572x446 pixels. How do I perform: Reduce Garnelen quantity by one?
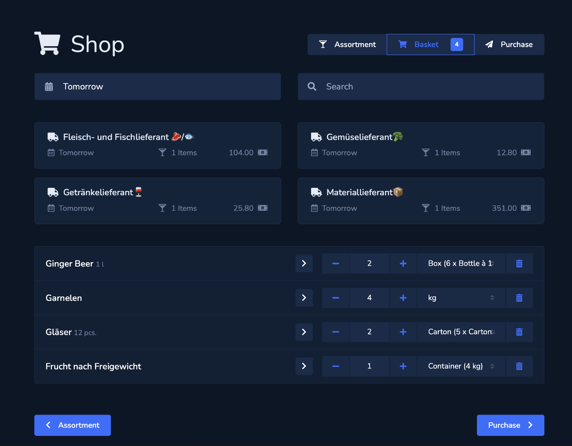coord(336,298)
